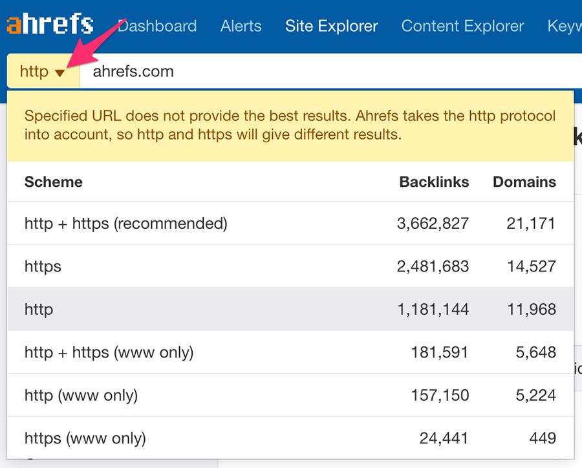Screen dimensions: 582x468
Task: Click the yellow URL warning message
Action: [x=290, y=125]
